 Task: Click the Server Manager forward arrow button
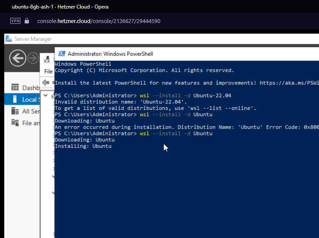(33, 58)
